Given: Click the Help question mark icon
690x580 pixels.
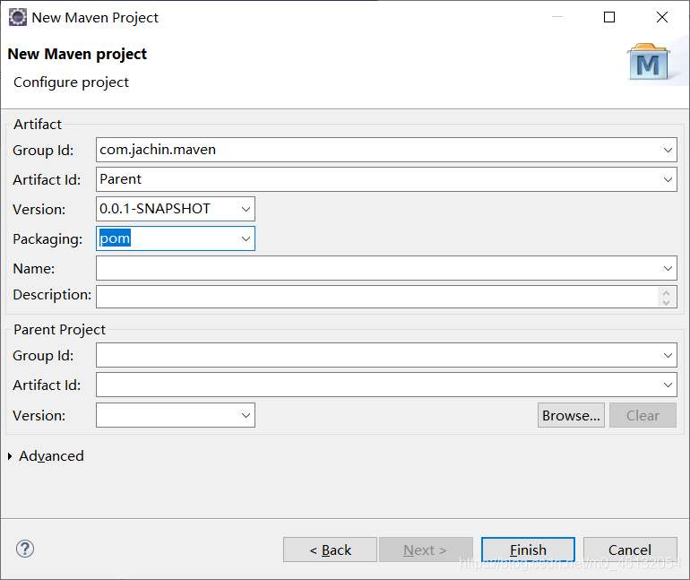Looking at the screenshot, I should pos(25,549).
